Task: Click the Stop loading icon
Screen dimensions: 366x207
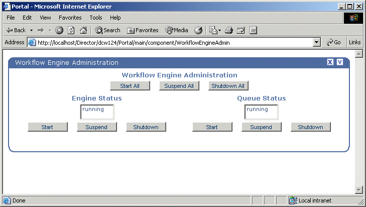Action: 59,30
